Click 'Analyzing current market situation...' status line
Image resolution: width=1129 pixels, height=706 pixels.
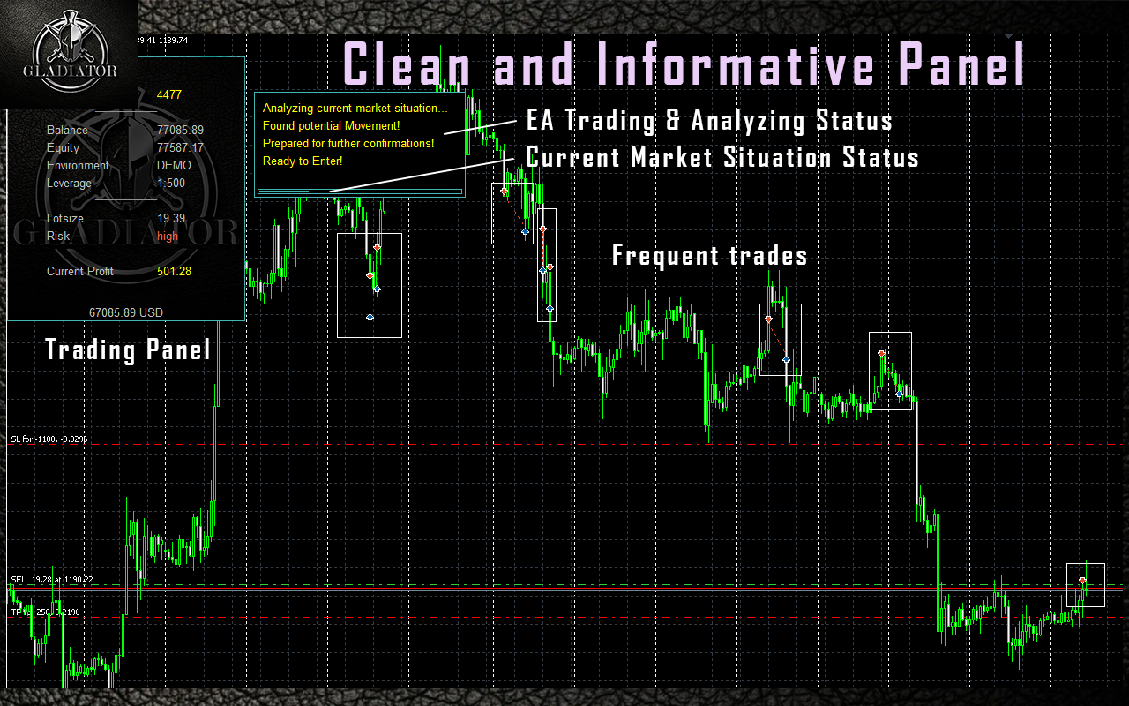pos(355,109)
